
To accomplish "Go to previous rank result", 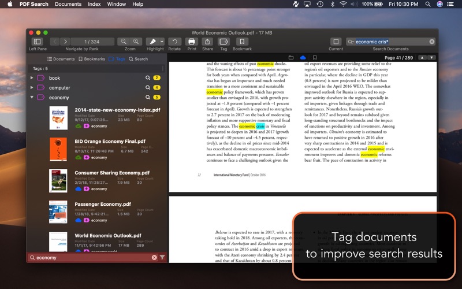I will [54, 42].
